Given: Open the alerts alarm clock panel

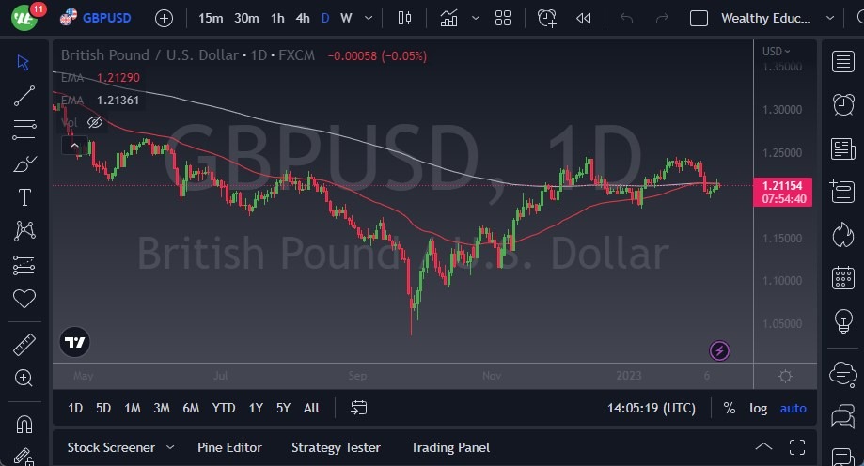Looking at the screenshot, I should pyautogui.click(x=842, y=104).
